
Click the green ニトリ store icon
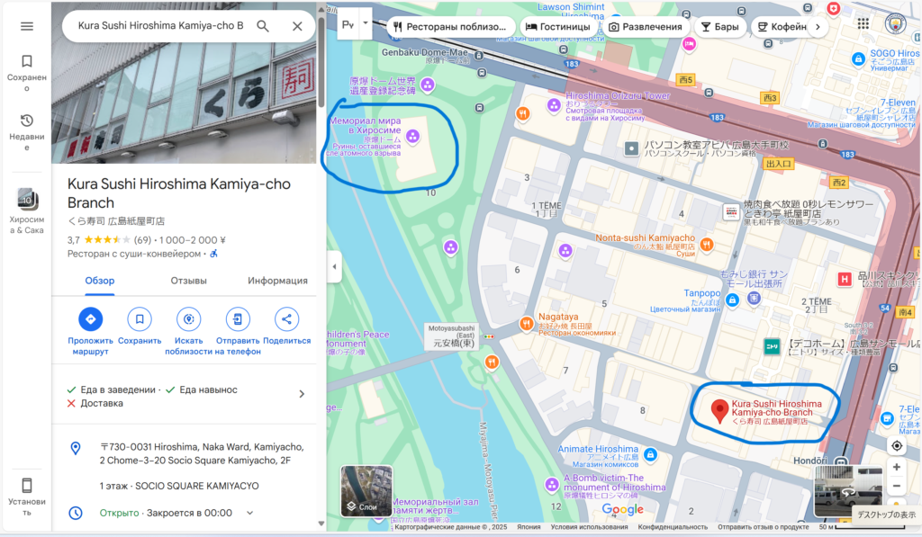pos(772,346)
